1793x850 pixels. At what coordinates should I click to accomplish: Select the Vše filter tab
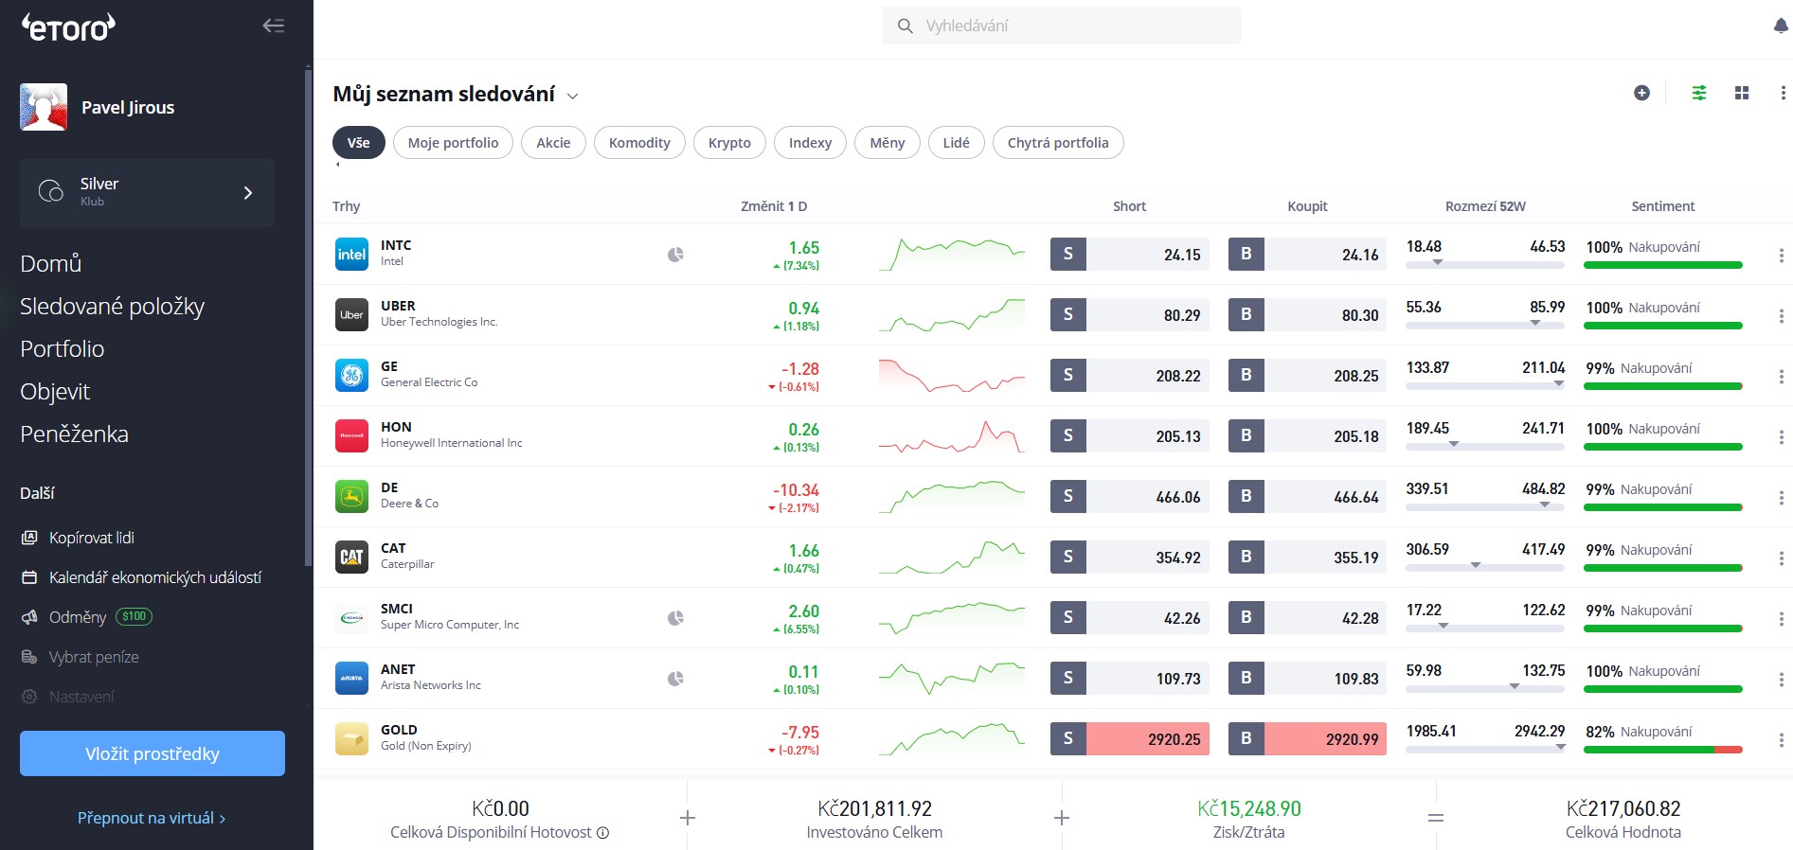coord(359,143)
